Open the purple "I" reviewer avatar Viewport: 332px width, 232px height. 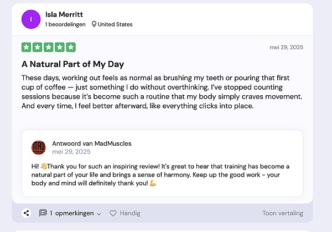pos(31,19)
